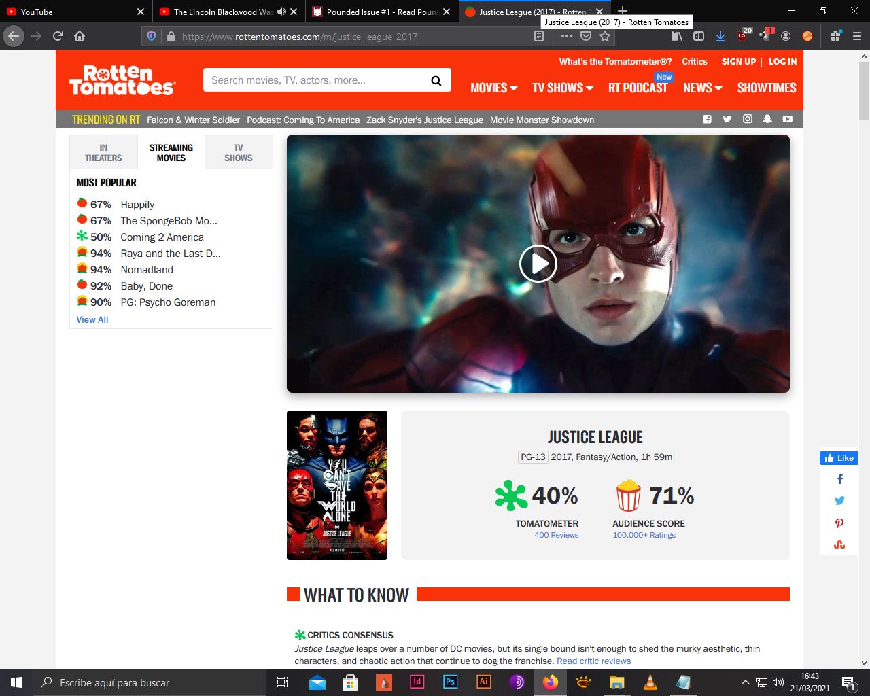Open Coming 2 America in Most Popular

pyautogui.click(x=162, y=237)
